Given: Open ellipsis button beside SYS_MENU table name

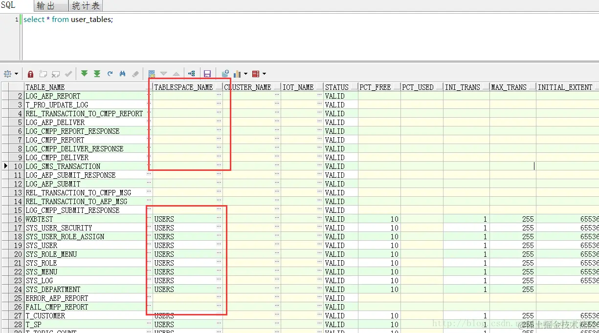Looking at the screenshot, I should coord(149,270).
